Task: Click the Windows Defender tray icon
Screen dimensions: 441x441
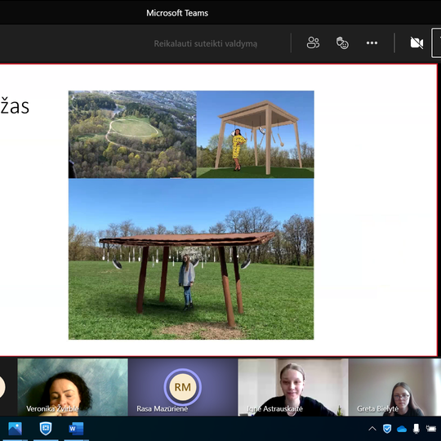Action: (387, 429)
